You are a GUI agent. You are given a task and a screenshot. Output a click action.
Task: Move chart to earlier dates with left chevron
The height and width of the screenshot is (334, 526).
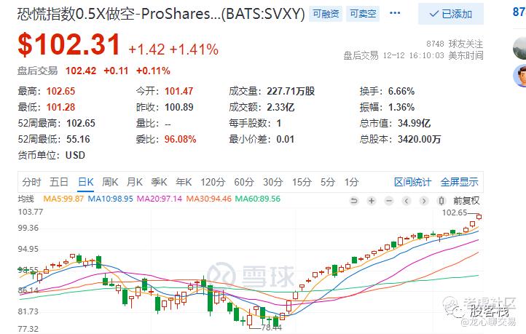point(407,201)
